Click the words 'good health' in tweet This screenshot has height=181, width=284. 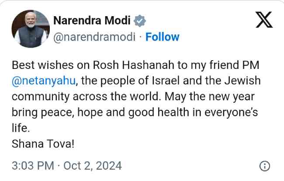(159, 112)
